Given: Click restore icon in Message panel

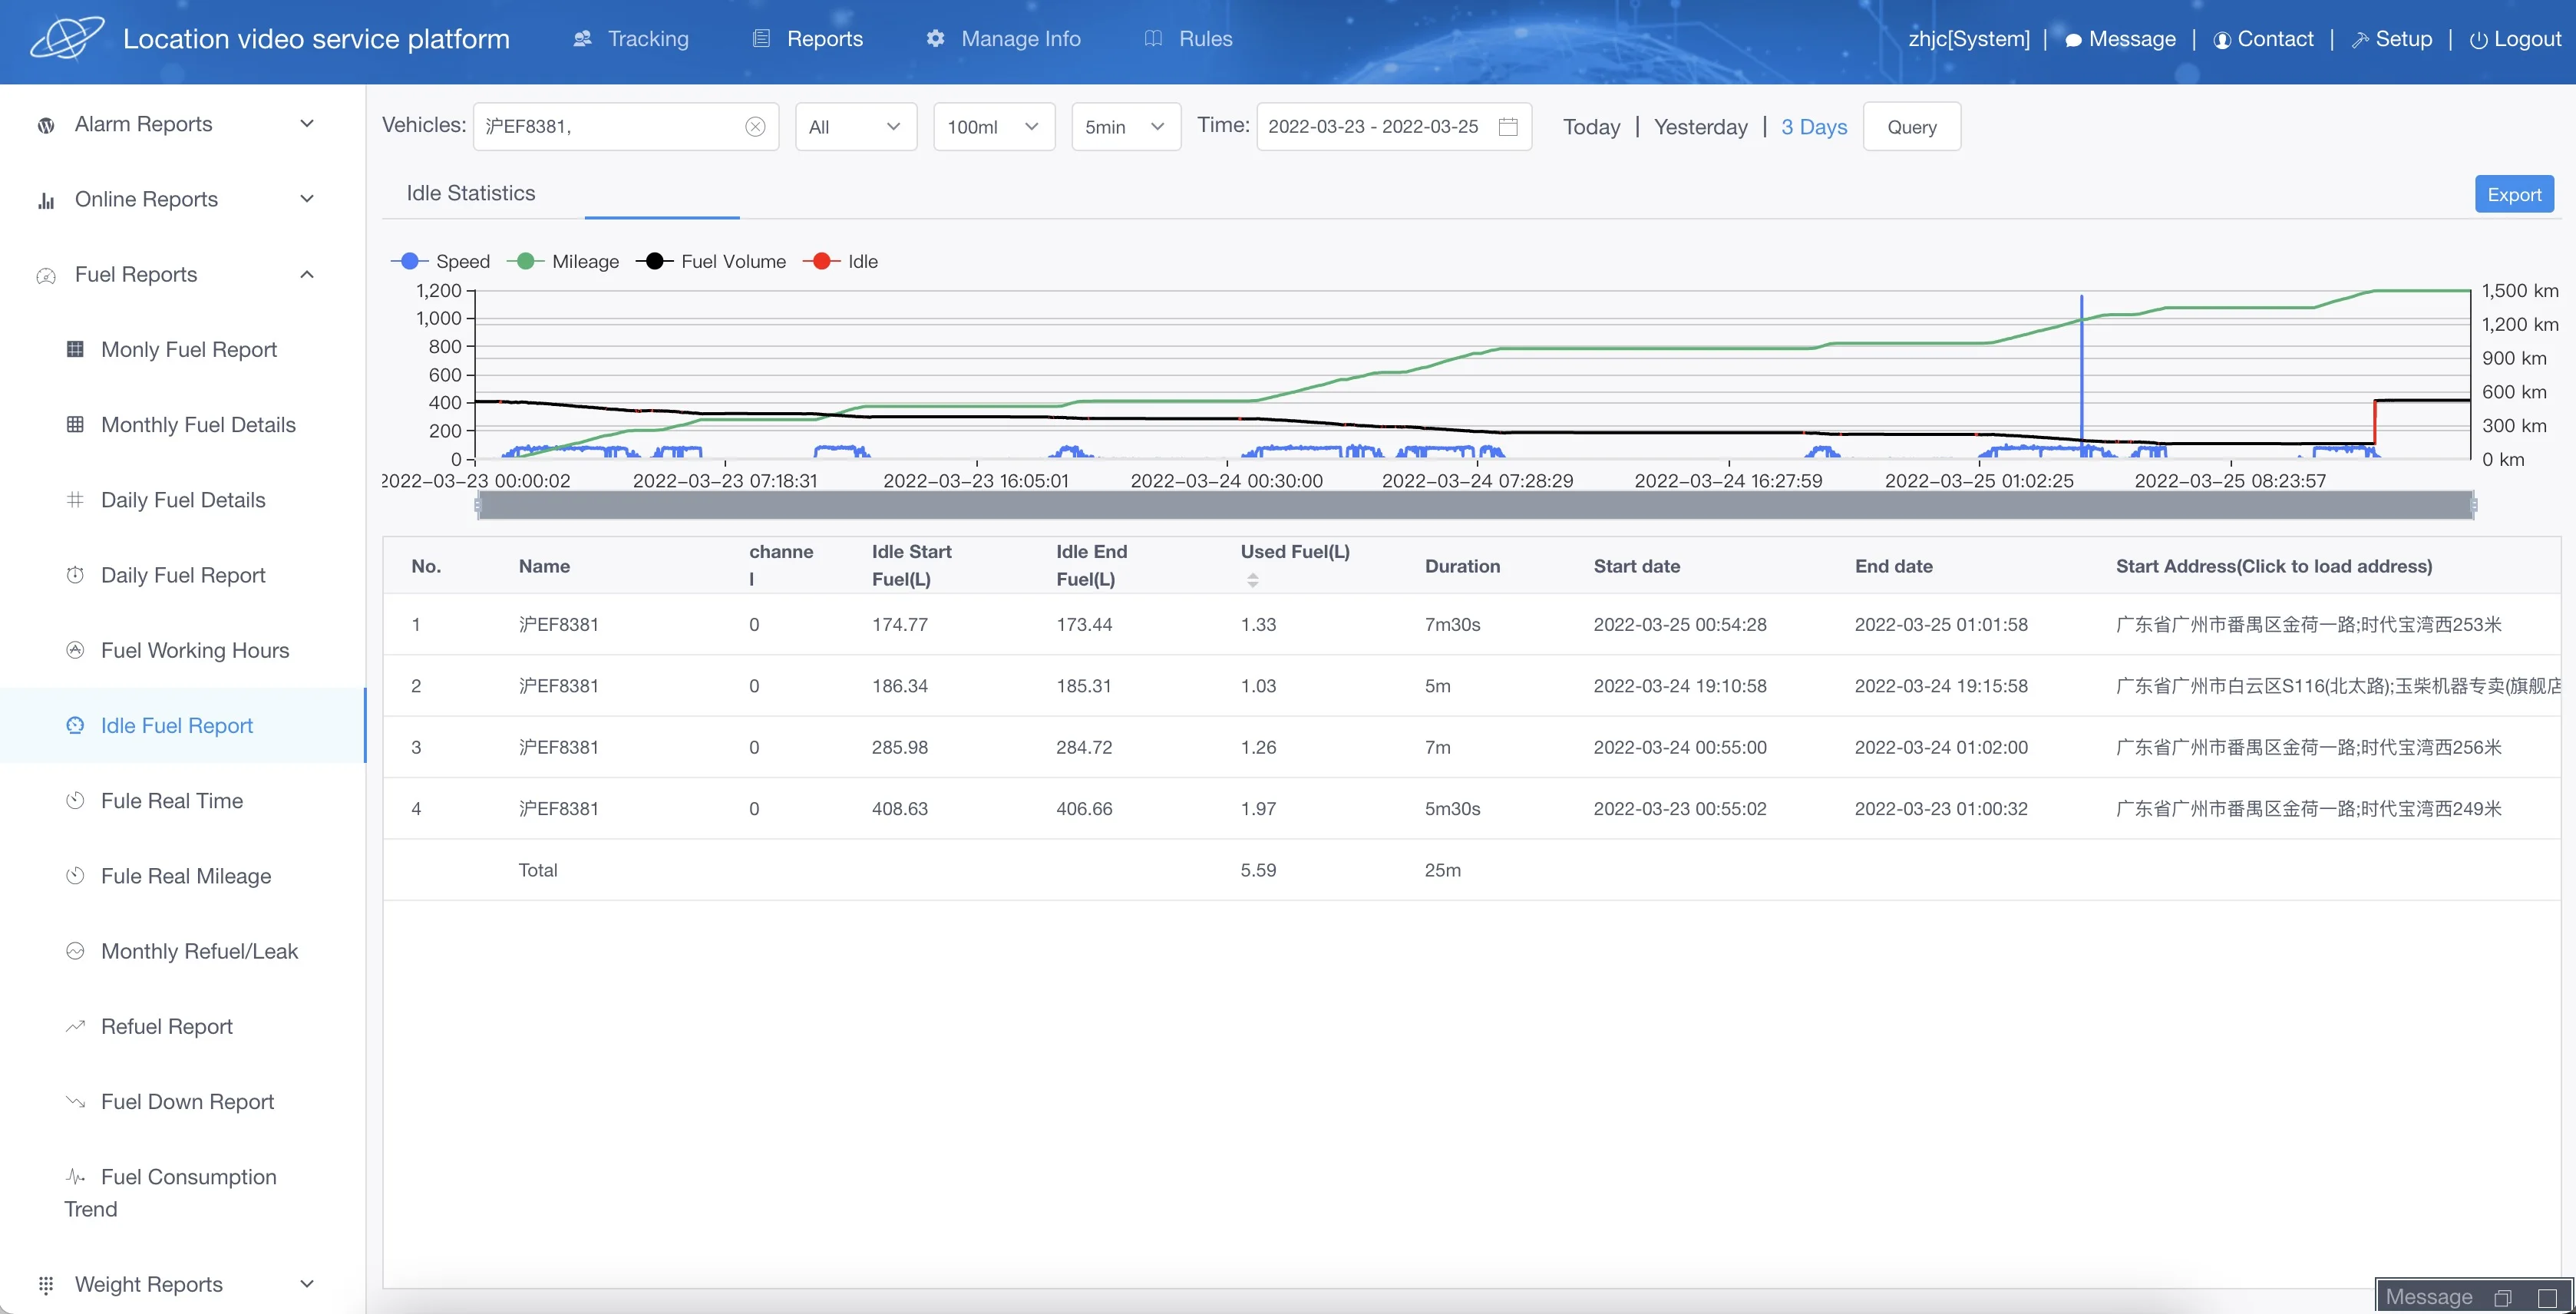Looking at the screenshot, I should point(2503,1297).
